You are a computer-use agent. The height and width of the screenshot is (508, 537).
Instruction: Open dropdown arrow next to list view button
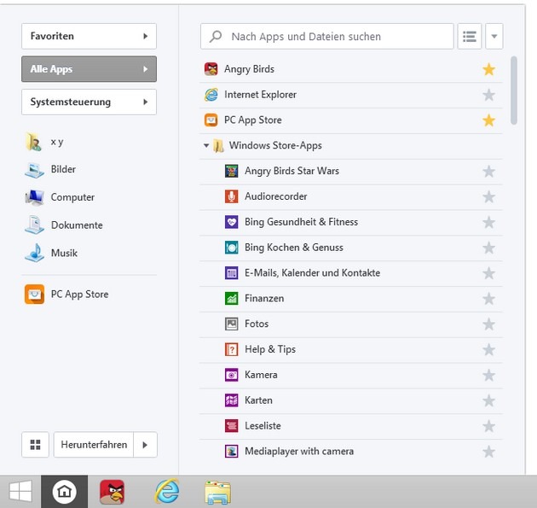[494, 37]
